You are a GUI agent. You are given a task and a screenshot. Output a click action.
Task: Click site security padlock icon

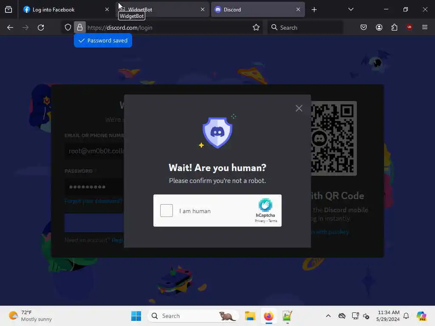79,28
